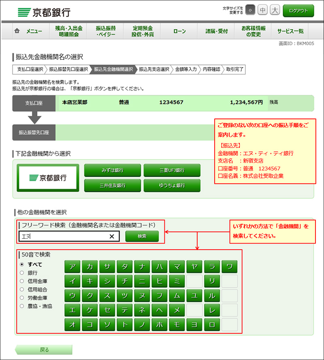Set text size to small (小)

250,10
